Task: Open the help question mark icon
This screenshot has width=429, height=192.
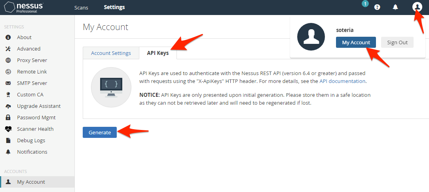Action: tap(377, 8)
